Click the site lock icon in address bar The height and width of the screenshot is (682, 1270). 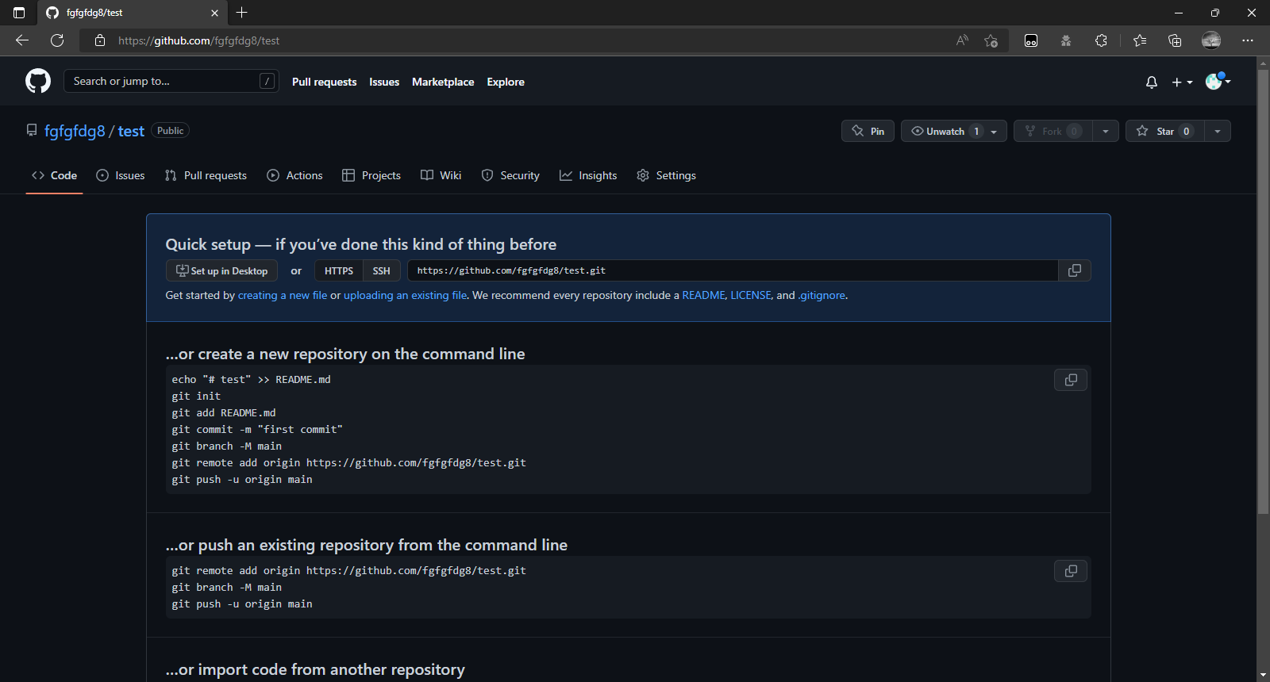(x=100, y=40)
